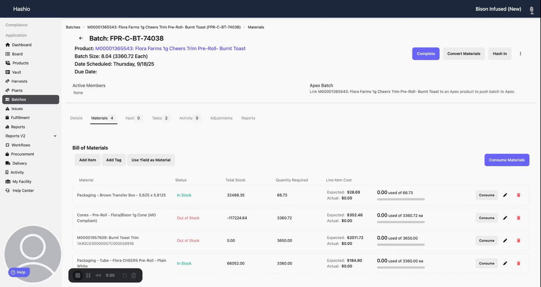Image resolution: width=541 pixels, height=287 pixels.
Task: Discard recording with trash icon
Action: click(x=133, y=275)
